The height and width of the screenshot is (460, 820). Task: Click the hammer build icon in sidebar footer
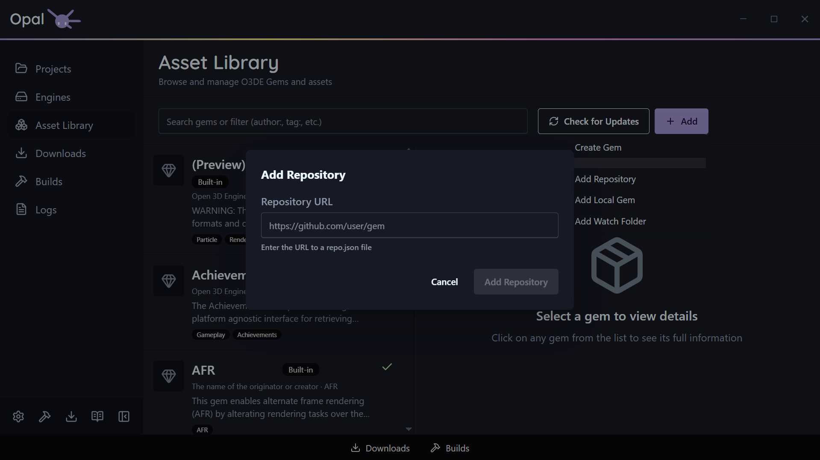45,416
